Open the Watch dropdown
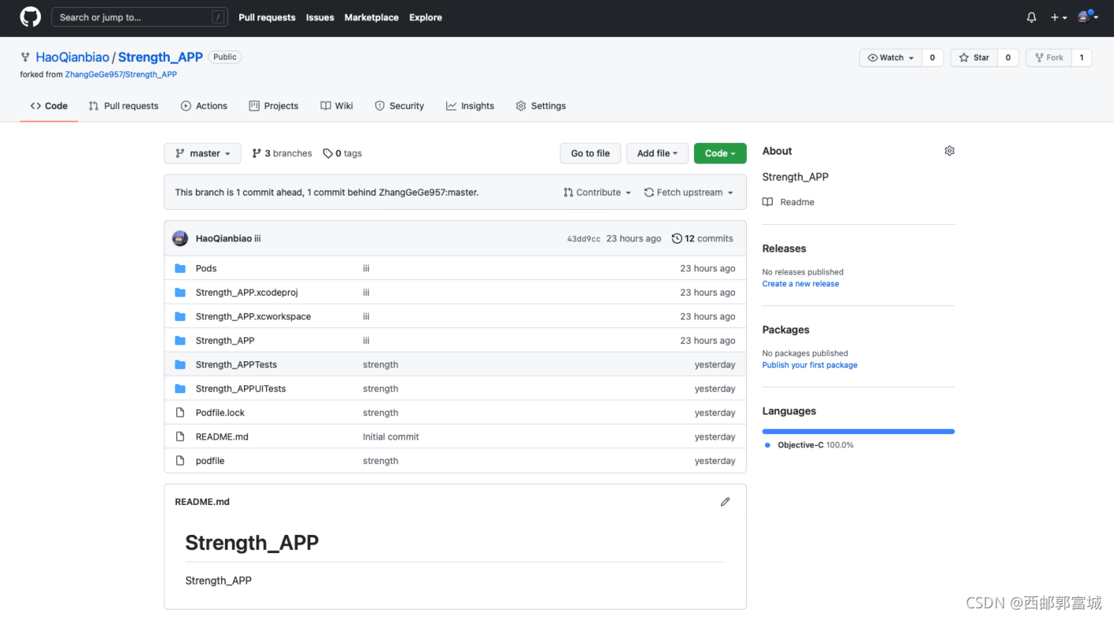Viewport: 1114px width, 617px height. coord(891,58)
